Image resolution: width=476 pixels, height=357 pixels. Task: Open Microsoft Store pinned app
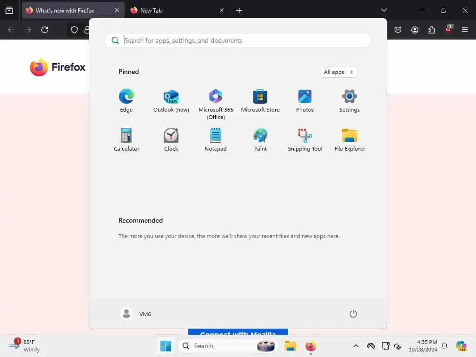click(x=260, y=101)
